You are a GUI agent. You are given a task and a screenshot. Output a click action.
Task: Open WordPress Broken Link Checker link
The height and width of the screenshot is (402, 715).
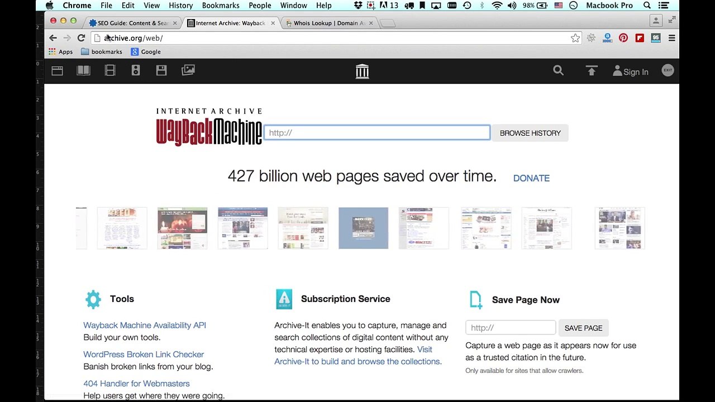(x=144, y=354)
